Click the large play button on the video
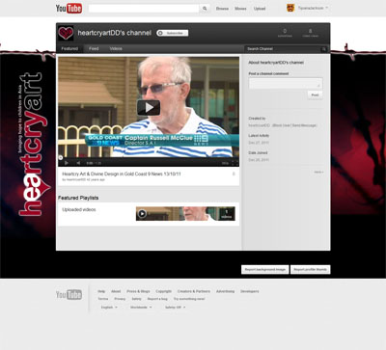The height and width of the screenshot is (350, 386). [149, 107]
